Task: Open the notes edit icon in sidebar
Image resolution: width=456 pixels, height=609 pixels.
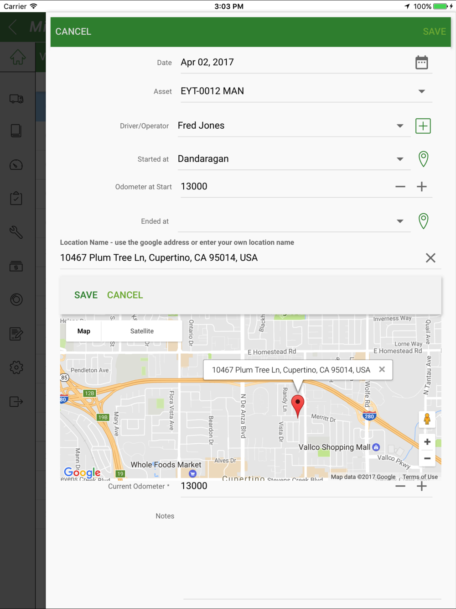Action: 16,334
